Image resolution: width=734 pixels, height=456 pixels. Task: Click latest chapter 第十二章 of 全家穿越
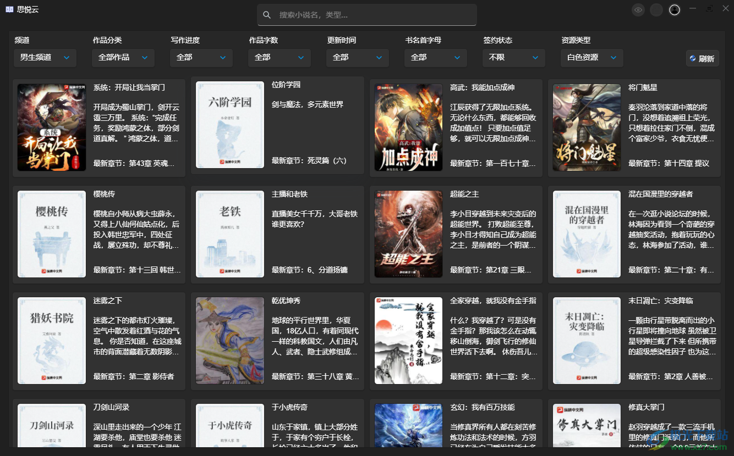[x=492, y=376]
